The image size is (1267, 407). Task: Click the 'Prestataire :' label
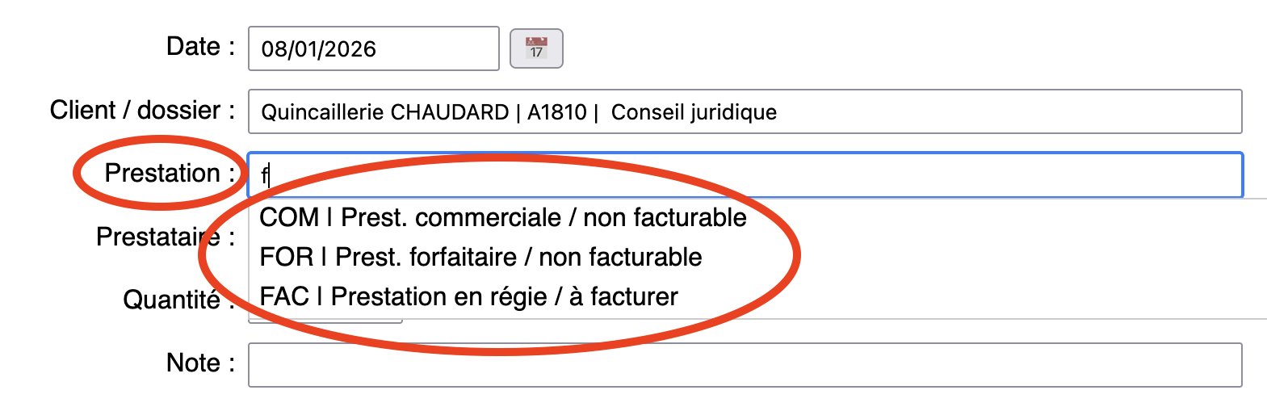point(165,237)
